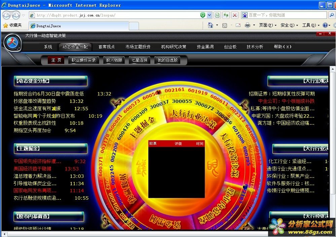Open the 创业板 menu
The height and width of the screenshot is (237, 336).
[230, 47]
